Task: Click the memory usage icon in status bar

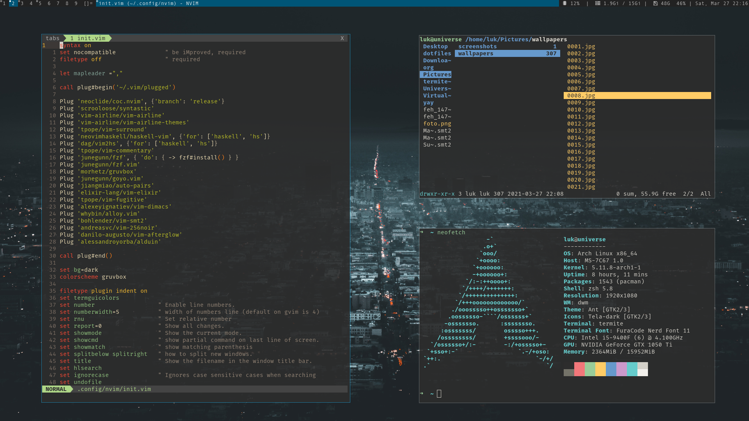Action: pyautogui.click(x=597, y=3)
